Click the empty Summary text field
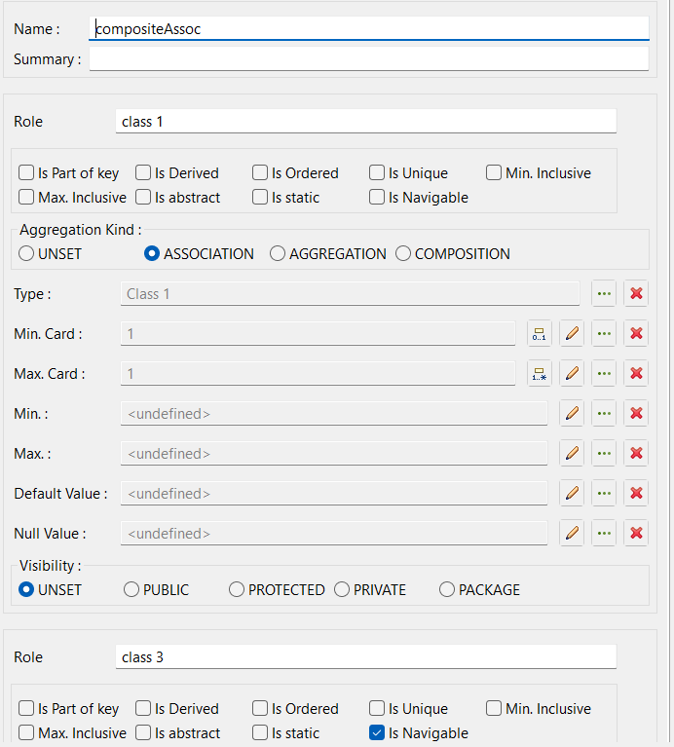 (368, 59)
